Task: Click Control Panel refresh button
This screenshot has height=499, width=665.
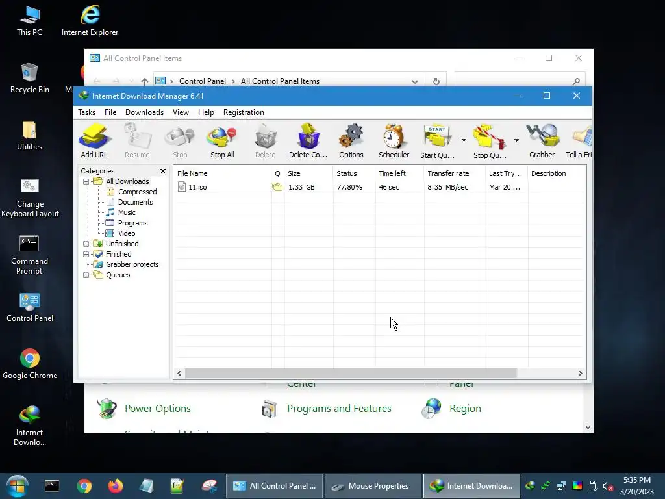Action: [x=436, y=81]
